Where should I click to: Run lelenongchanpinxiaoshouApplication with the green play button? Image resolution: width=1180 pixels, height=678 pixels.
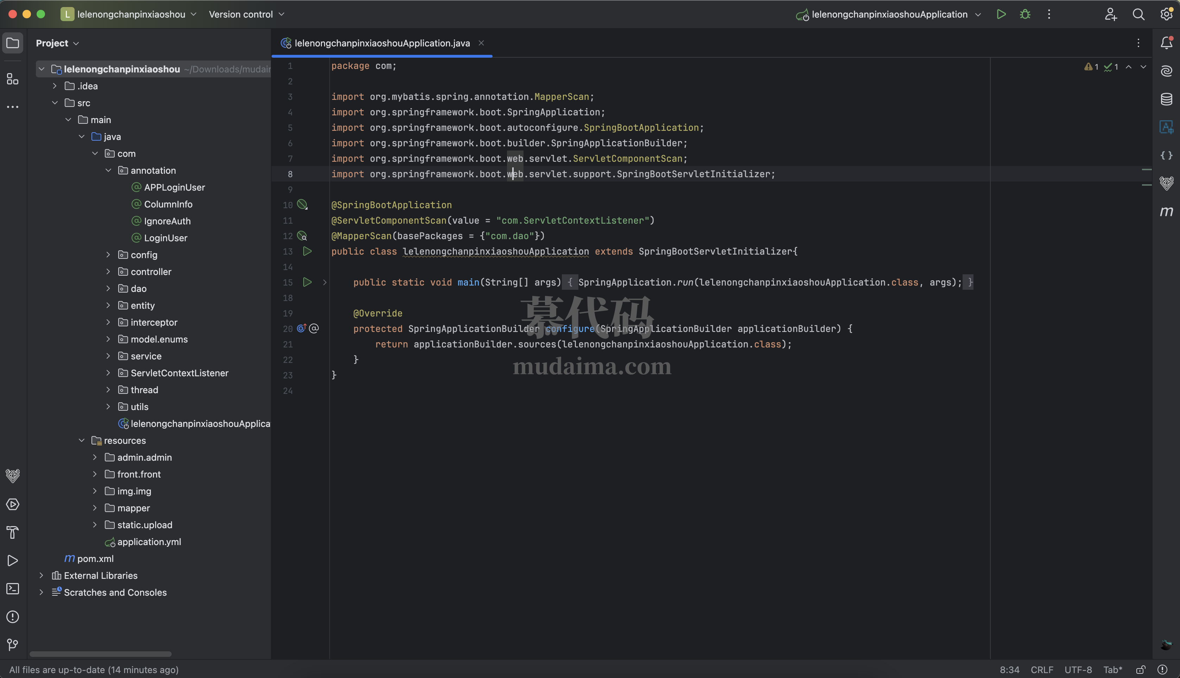coord(1001,14)
